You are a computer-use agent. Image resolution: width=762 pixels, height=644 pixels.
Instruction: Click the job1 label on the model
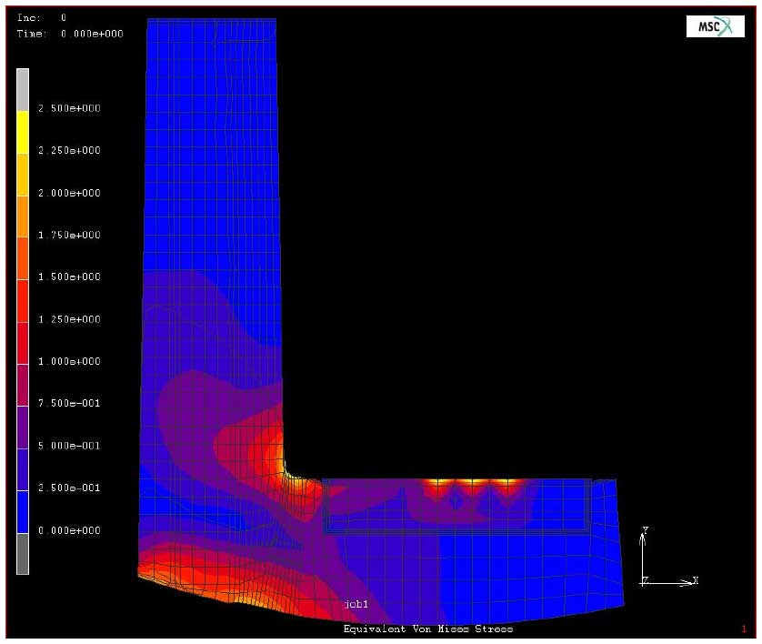pos(356,604)
